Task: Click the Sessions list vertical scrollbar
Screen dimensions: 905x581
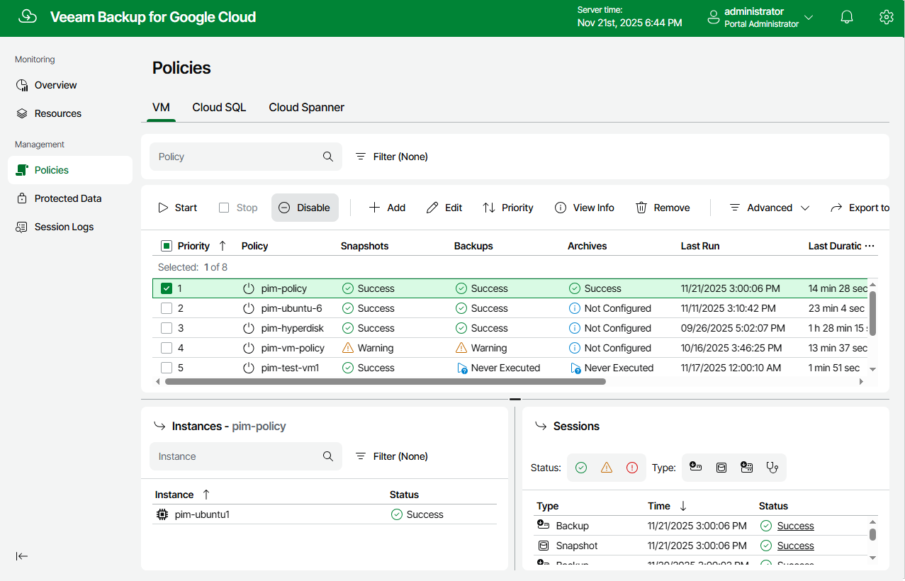Action: point(873,535)
